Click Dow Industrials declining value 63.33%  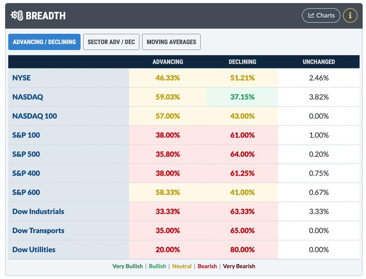242,211
